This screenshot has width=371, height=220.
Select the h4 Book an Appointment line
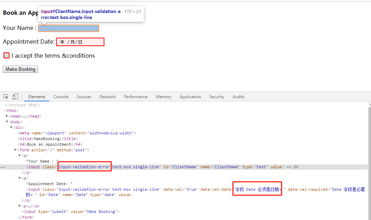(50, 144)
